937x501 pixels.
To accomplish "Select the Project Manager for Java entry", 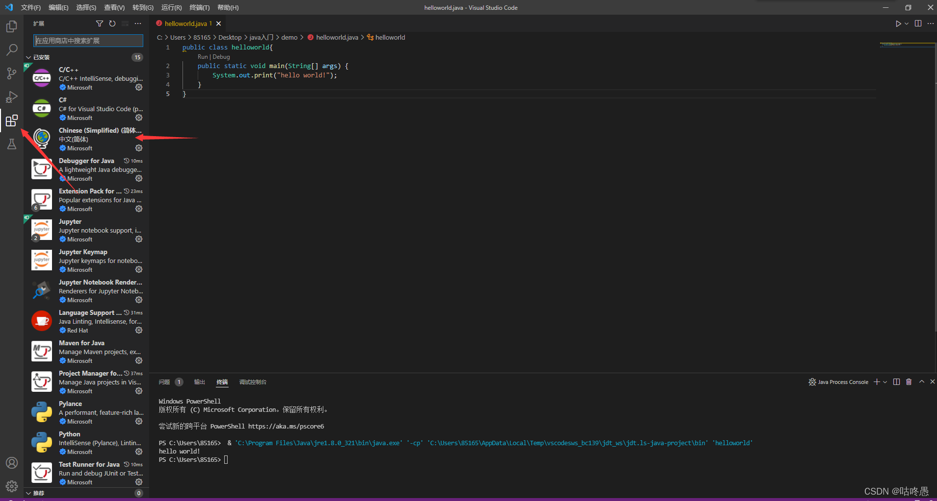I will 86,382.
